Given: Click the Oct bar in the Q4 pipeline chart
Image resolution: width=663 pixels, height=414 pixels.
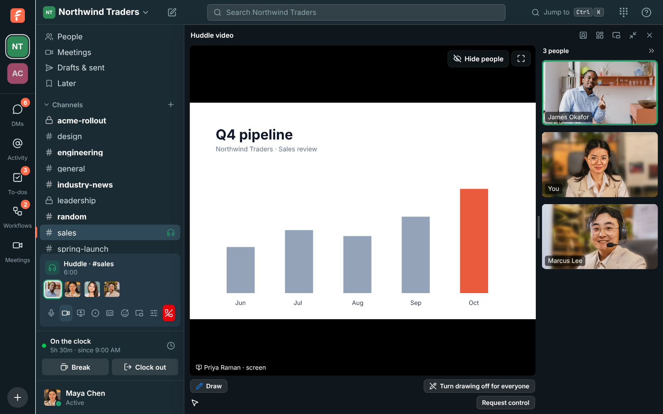Looking at the screenshot, I should pos(474,241).
